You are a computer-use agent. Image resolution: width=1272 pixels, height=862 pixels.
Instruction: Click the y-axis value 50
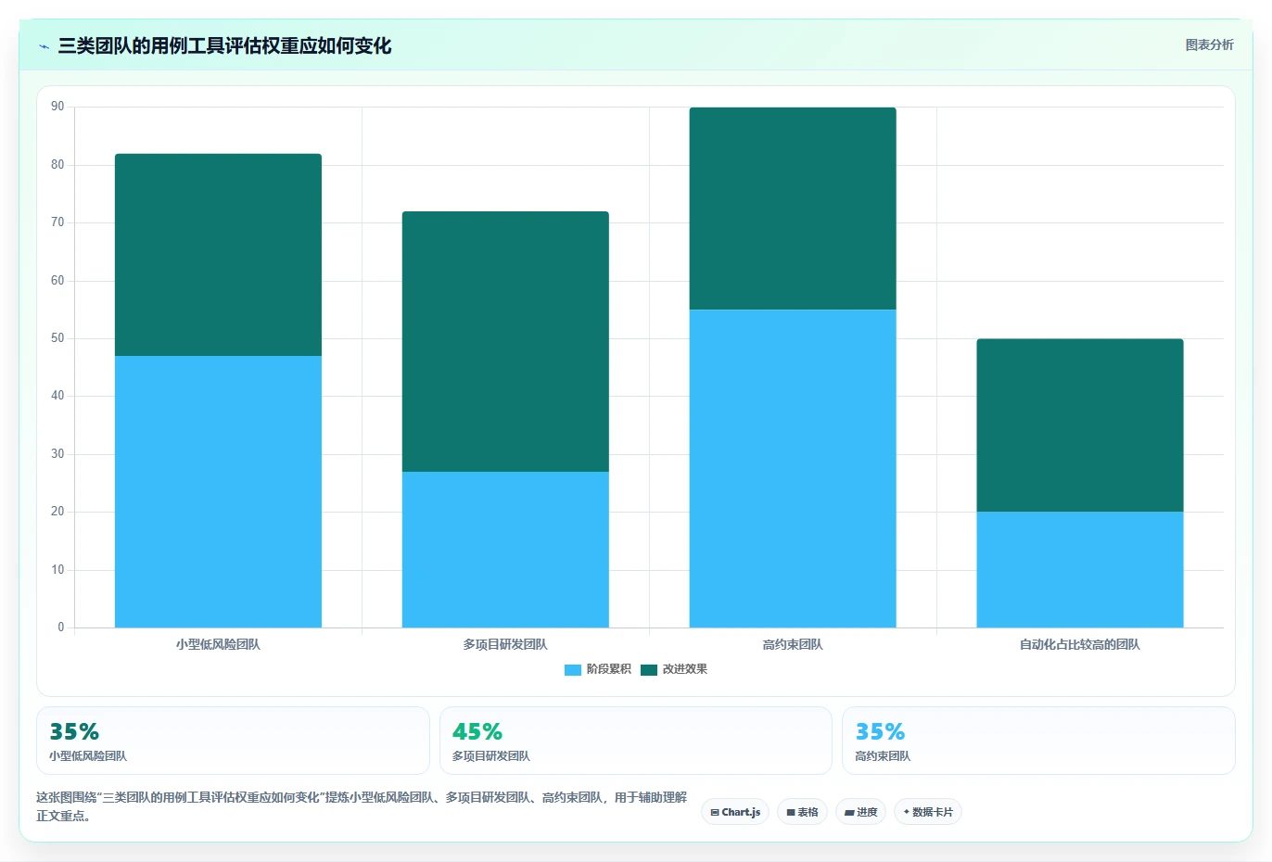[57, 338]
